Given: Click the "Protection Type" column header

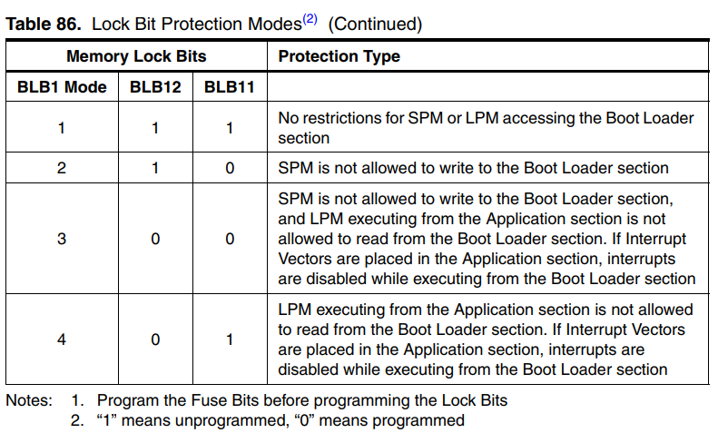Looking at the screenshot, I should [x=339, y=56].
